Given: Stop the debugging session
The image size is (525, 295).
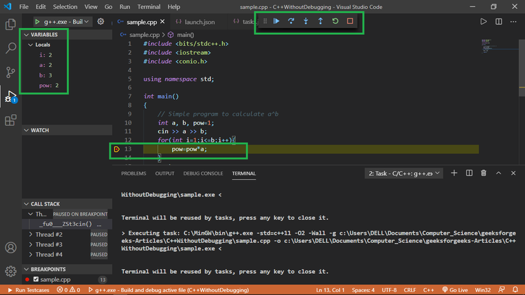Looking at the screenshot, I should (350, 21).
